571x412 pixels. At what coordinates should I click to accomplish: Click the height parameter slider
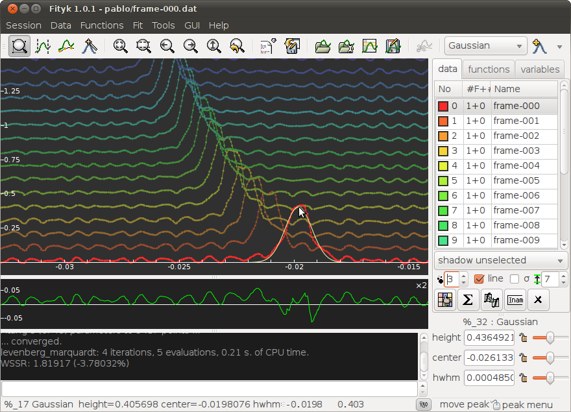(x=550, y=337)
